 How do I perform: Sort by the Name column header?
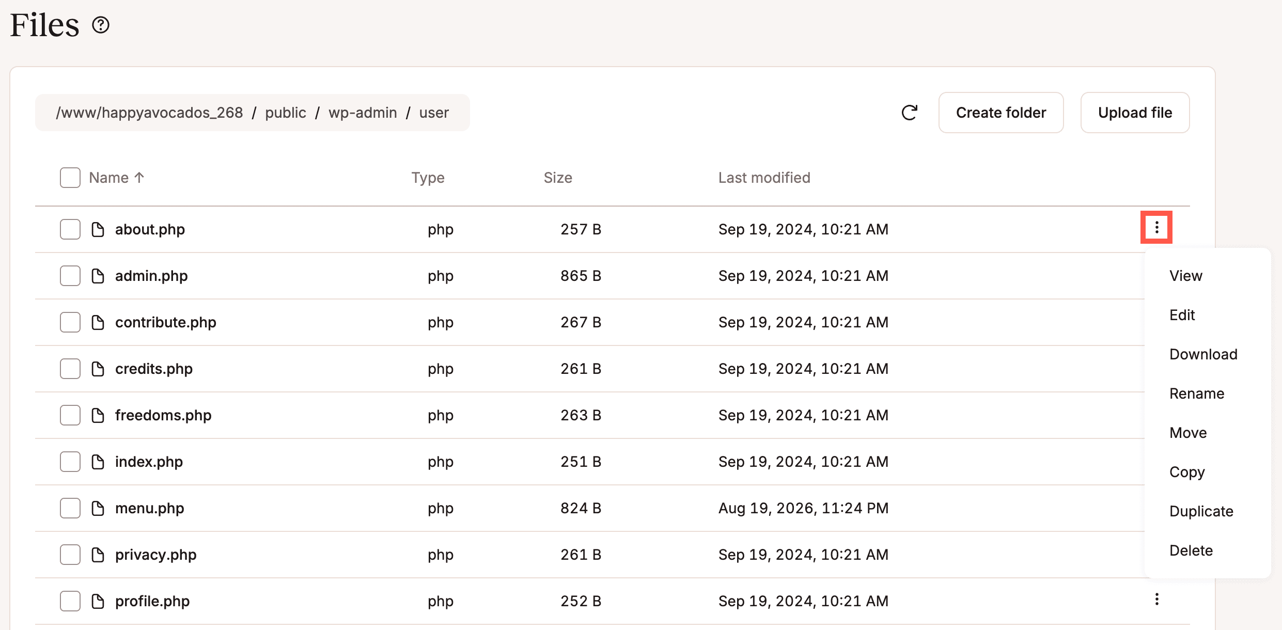[x=117, y=178]
